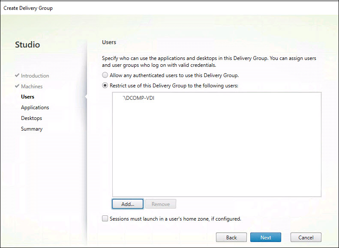This screenshot has height=248, width=339.
Task: Switch to the Desktops step
Action: coord(31,118)
